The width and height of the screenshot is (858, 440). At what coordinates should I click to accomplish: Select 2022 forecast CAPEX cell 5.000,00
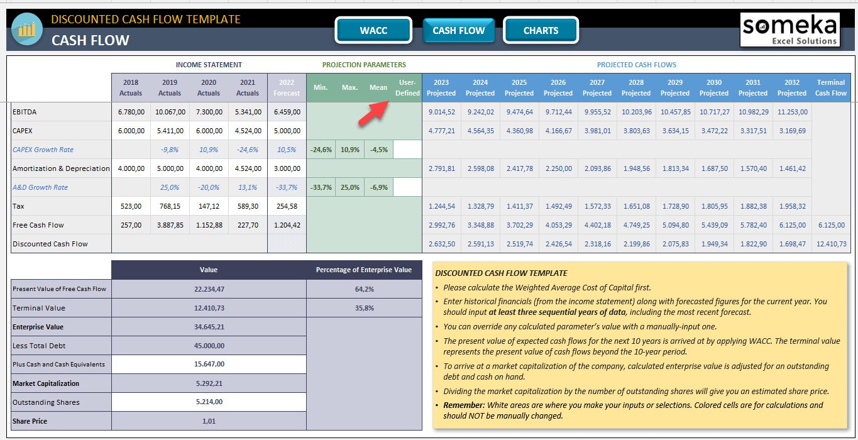point(287,131)
